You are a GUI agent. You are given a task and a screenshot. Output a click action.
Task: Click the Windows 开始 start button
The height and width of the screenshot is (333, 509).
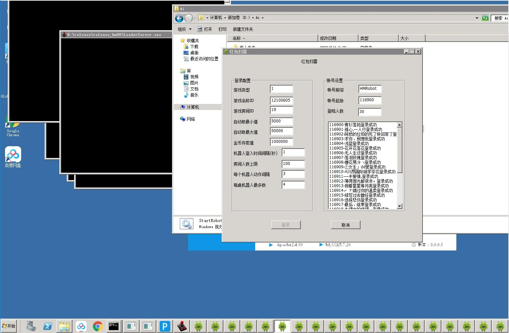[x=9, y=326]
